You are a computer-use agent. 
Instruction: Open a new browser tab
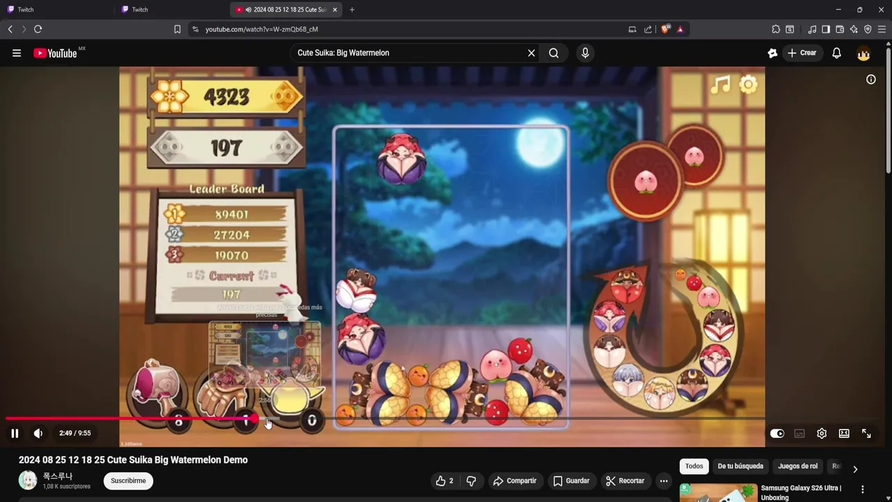click(x=352, y=10)
